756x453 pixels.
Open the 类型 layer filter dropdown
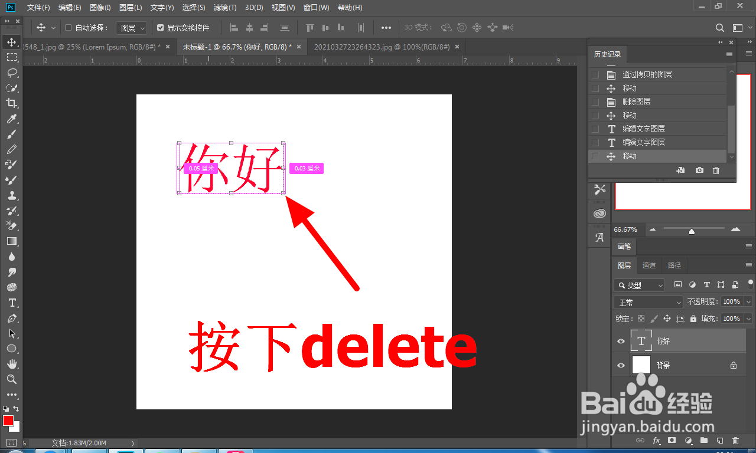(640, 285)
